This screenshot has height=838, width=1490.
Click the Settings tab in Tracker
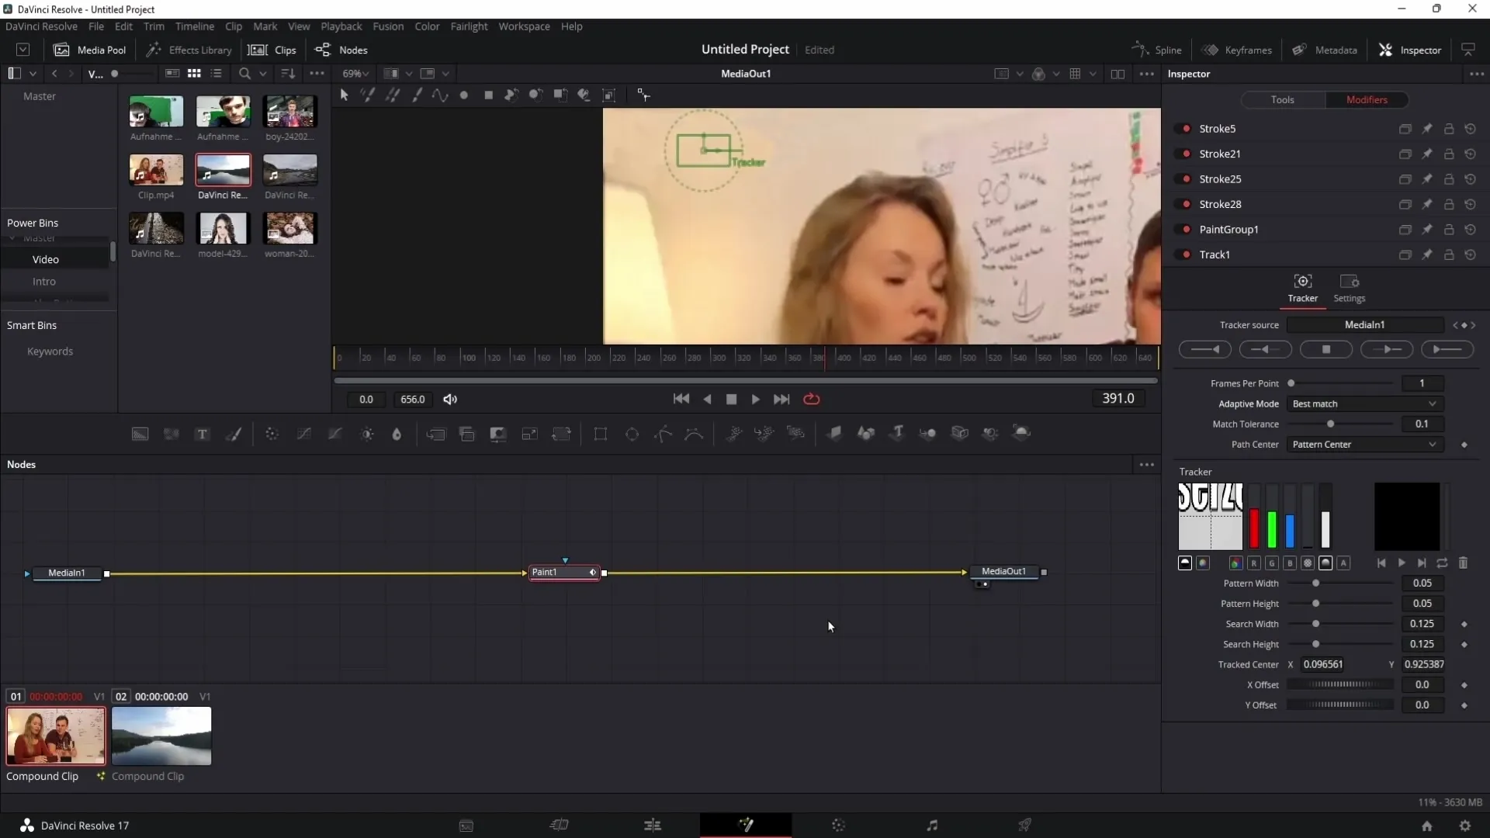pyautogui.click(x=1351, y=289)
